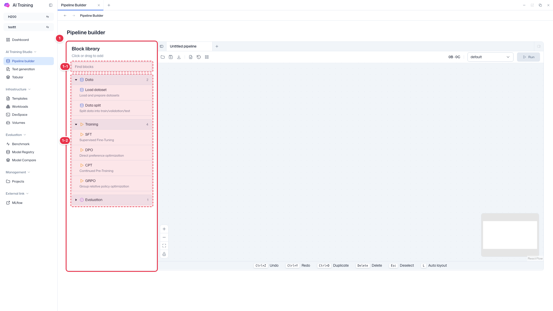Switch testtt project via swap arrows icon
This screenshot has width=553, height=311.
click(48, 27)
